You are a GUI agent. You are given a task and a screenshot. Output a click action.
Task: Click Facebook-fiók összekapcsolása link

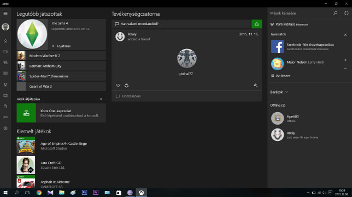[x=310, y=45]
